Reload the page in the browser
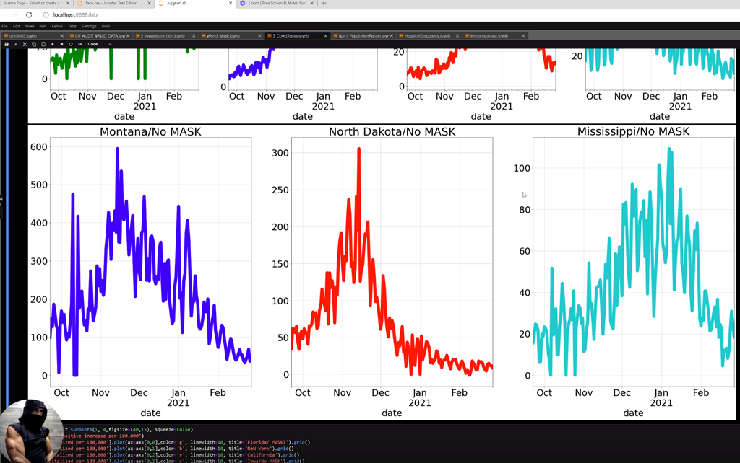Screen dimensions: 740x463 click(29, 14)
